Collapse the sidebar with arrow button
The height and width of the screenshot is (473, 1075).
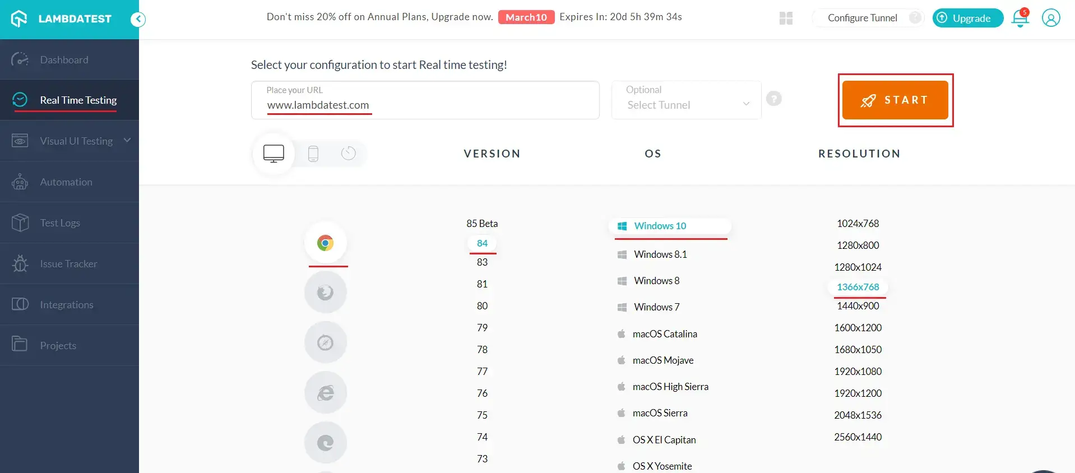[x=138, y=20]
